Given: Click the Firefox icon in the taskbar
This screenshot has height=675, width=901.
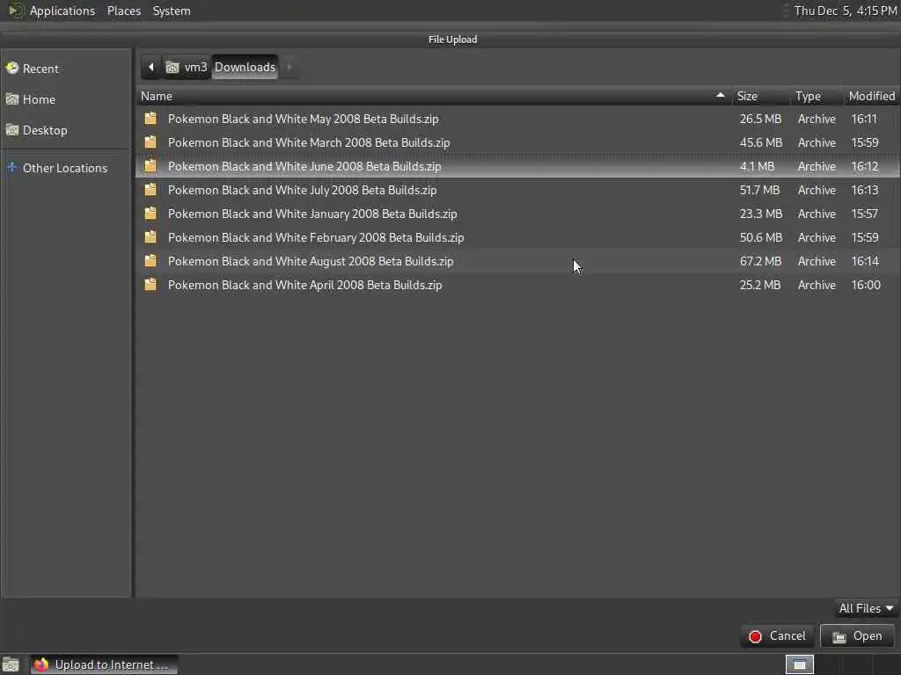Looking at the screenshot, I should tap(40, 664).
